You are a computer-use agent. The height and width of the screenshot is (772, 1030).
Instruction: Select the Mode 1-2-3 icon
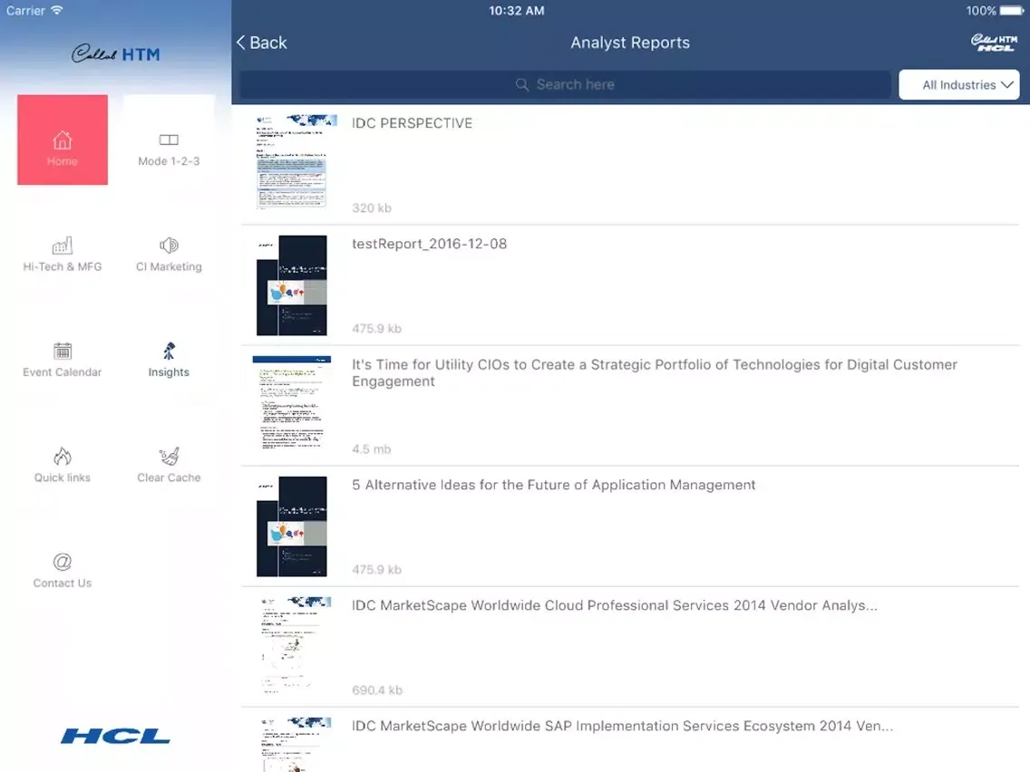coord(169,140)
